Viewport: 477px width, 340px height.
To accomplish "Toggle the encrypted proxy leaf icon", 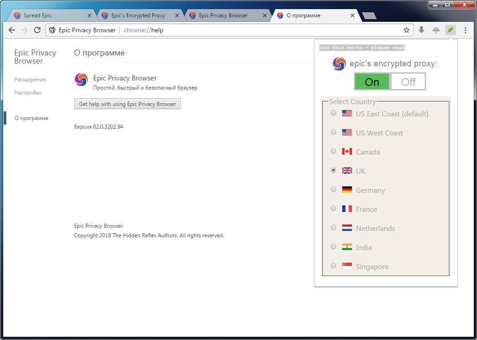I will coord(451,30).
